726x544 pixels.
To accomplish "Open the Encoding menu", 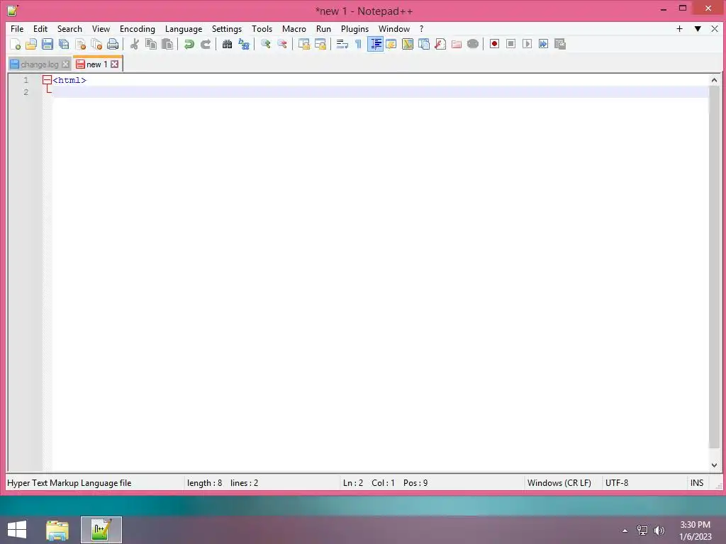I will point(137,28).
